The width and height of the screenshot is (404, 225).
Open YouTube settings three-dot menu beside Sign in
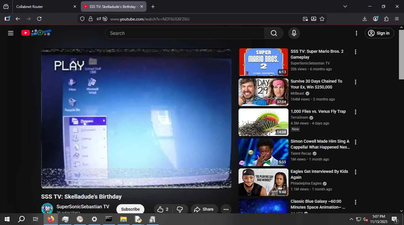(x=356, y=33)
